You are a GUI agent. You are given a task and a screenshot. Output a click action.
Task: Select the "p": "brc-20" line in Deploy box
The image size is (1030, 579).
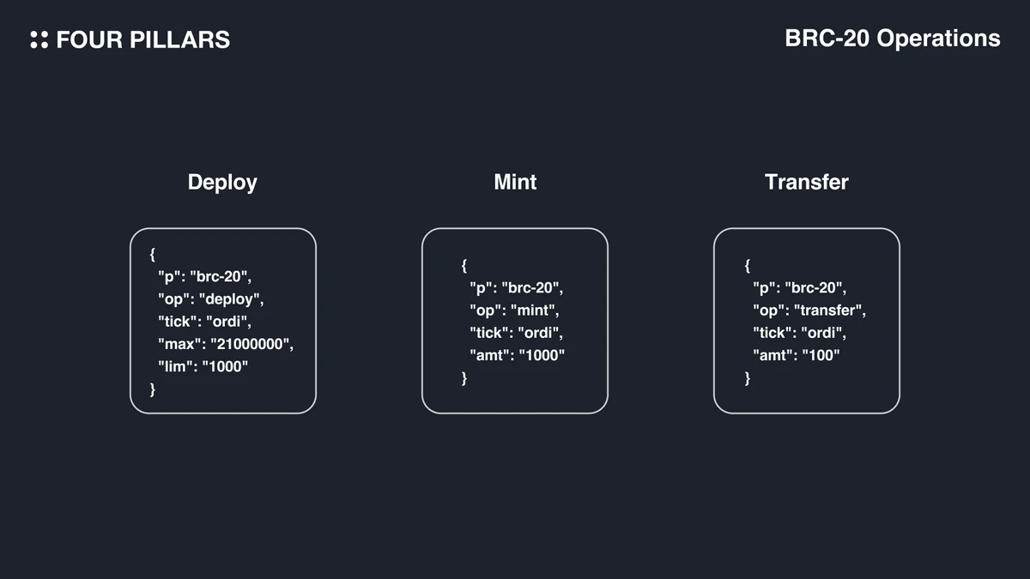click(x=204, y=277)
